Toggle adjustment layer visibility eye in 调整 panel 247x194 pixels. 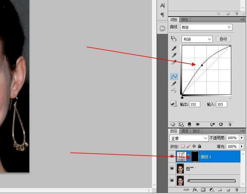click(x=197, y=124)
